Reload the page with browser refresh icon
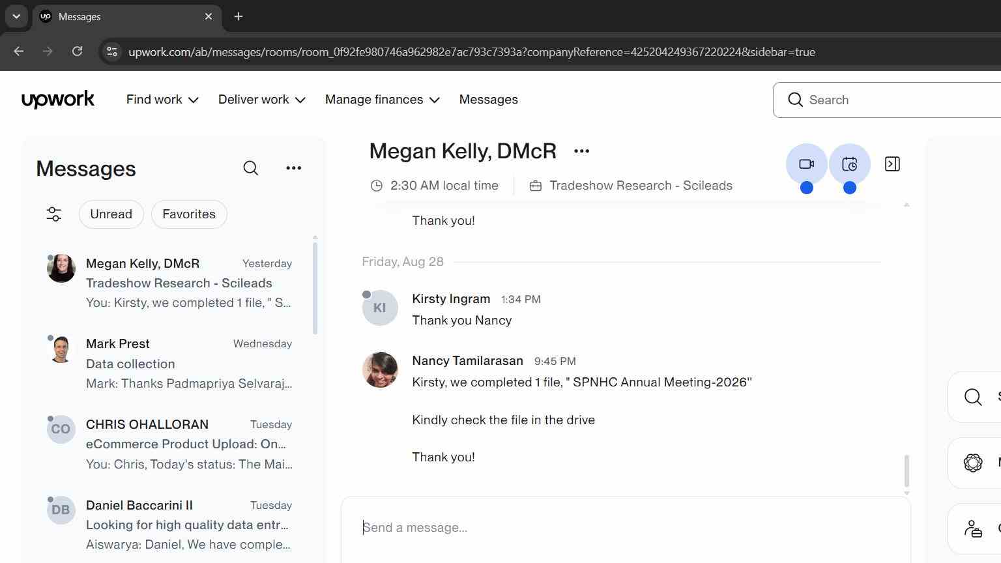1001x563 pixels. click(x=77, y=51)
